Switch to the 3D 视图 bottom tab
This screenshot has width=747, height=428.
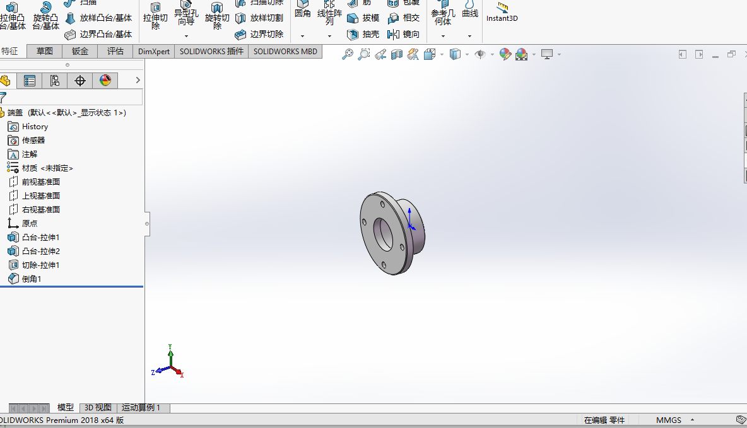coord(98,408)
